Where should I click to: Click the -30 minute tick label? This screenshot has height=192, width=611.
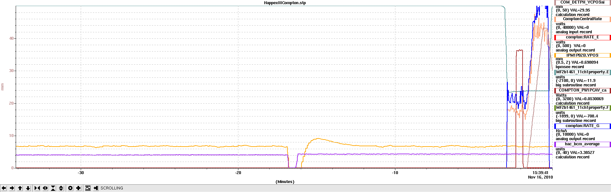pos(81,173)
